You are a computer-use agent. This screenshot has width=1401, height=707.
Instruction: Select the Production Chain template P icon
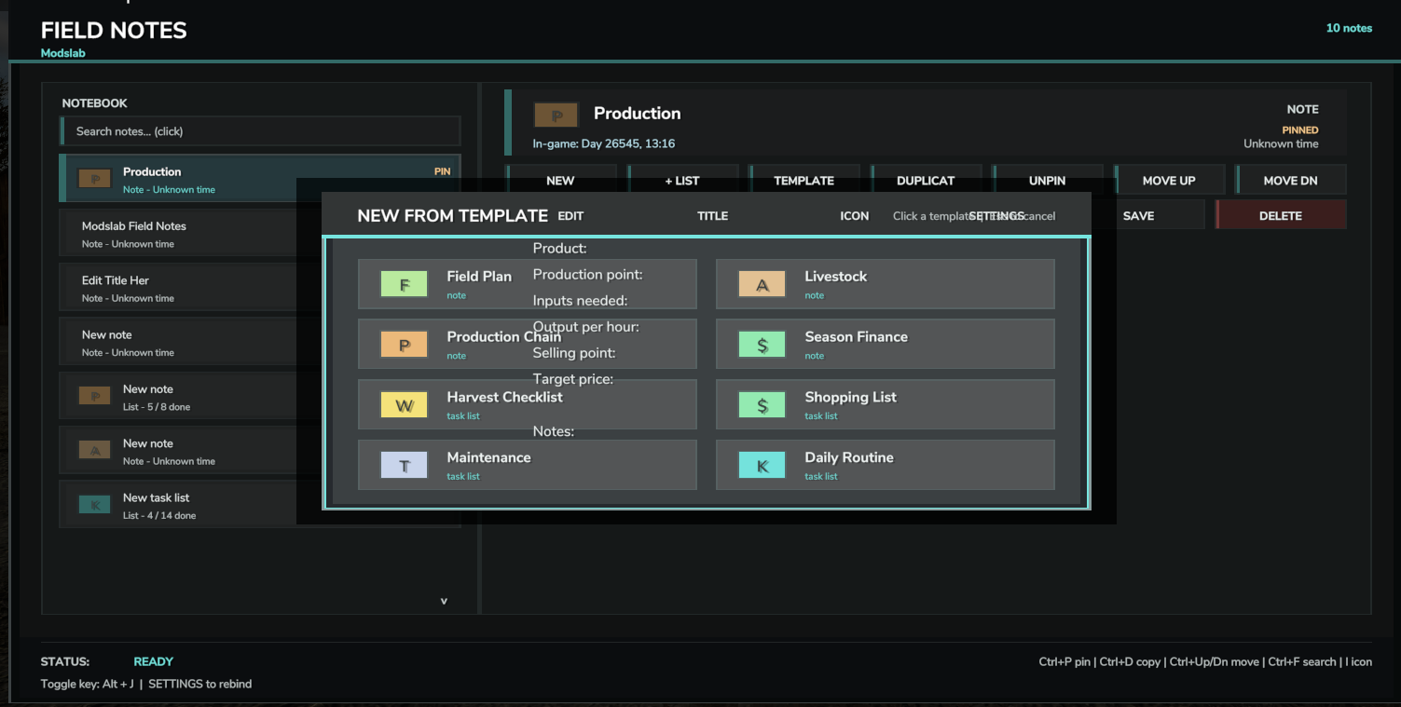[x=404, y=345]
